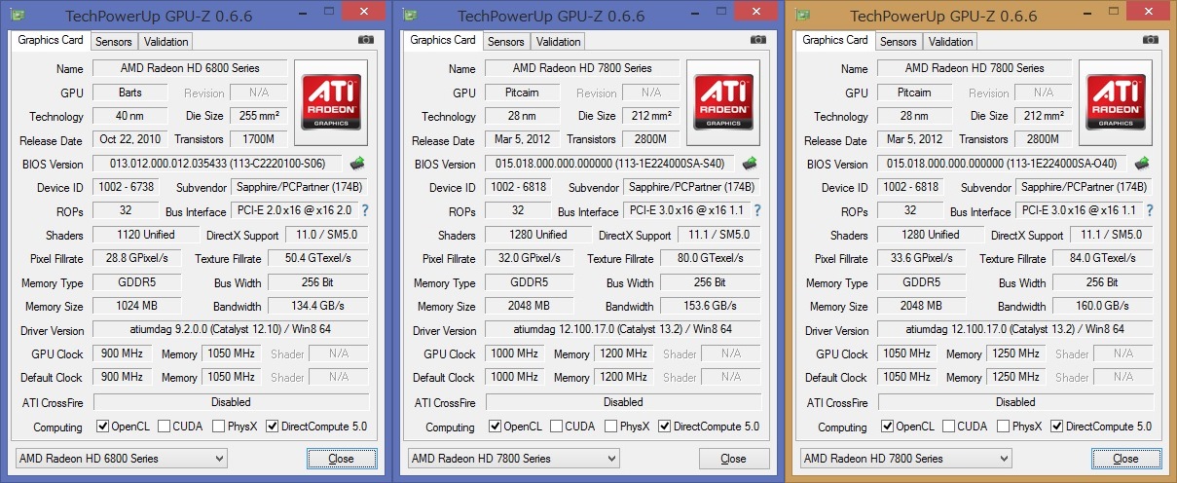
Task: Toggle OpenCL checkbox in 1050 MHz HD 7800 window
Action: tap(887, 427)
